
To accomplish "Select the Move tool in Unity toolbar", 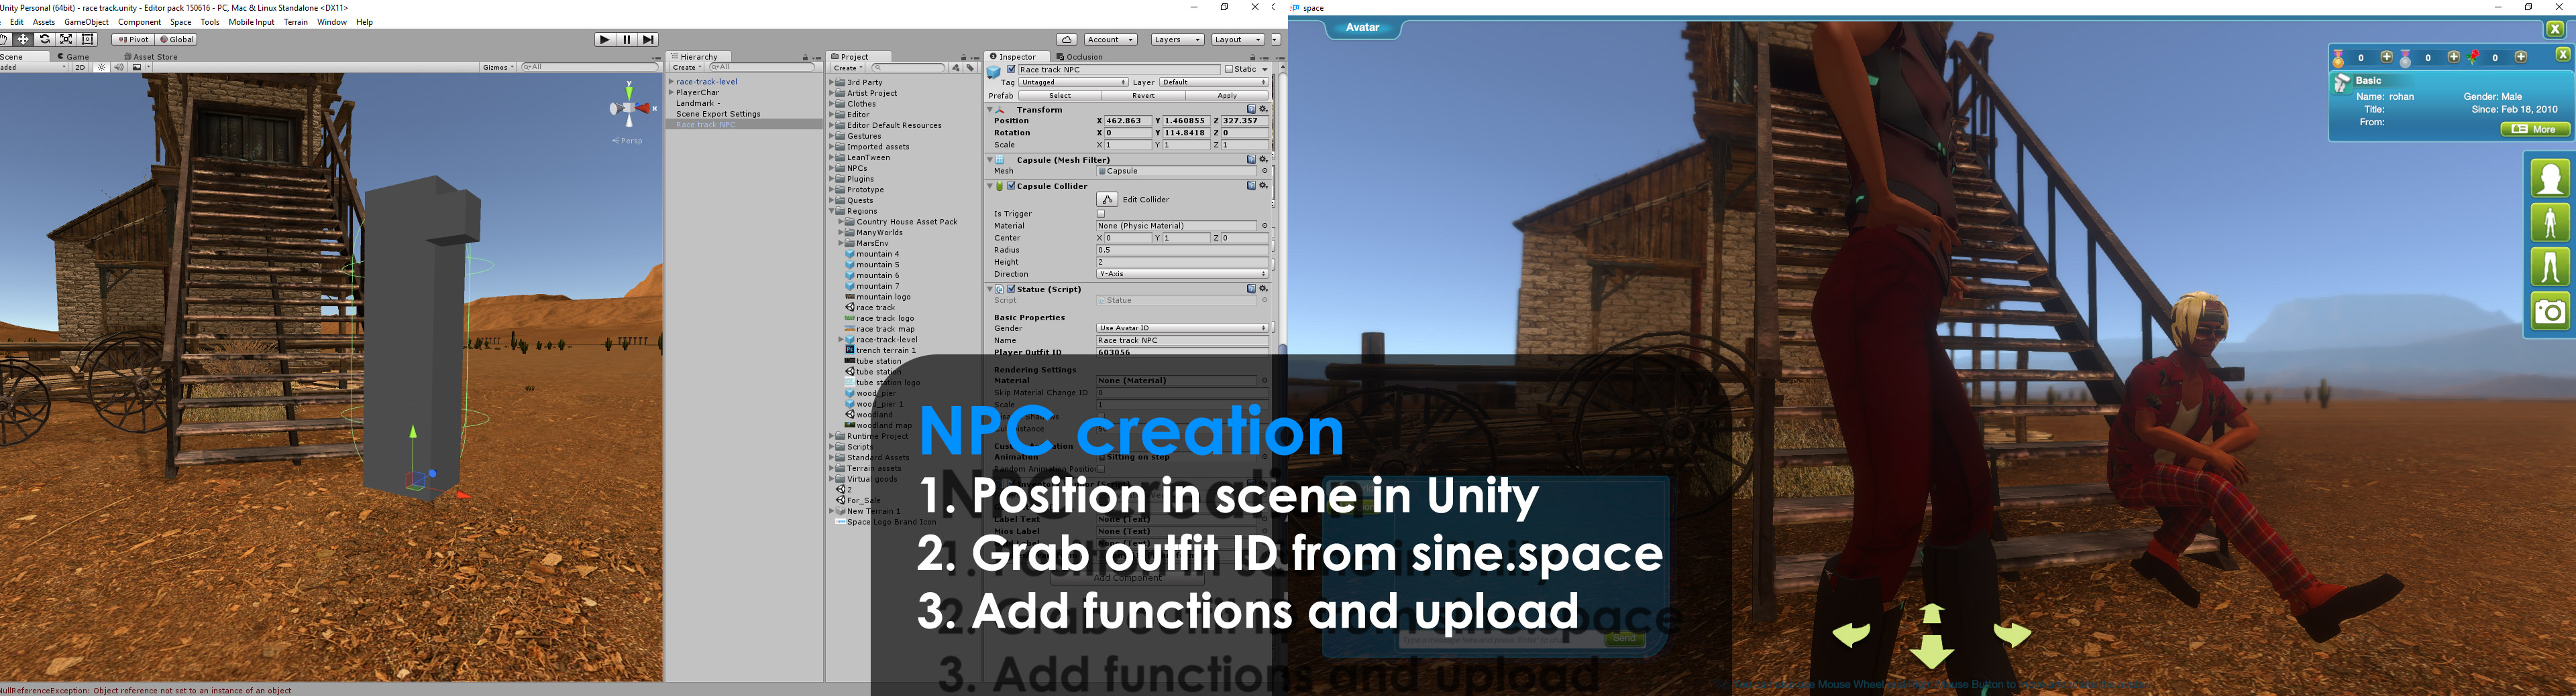I will pyautogui.click(x=23, y=39).
